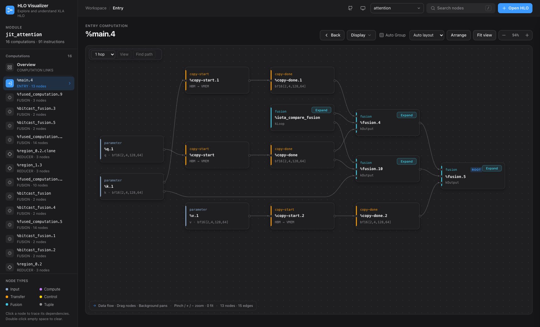
Task: Select the %q.1 parameter node
Action: [132, 149]
